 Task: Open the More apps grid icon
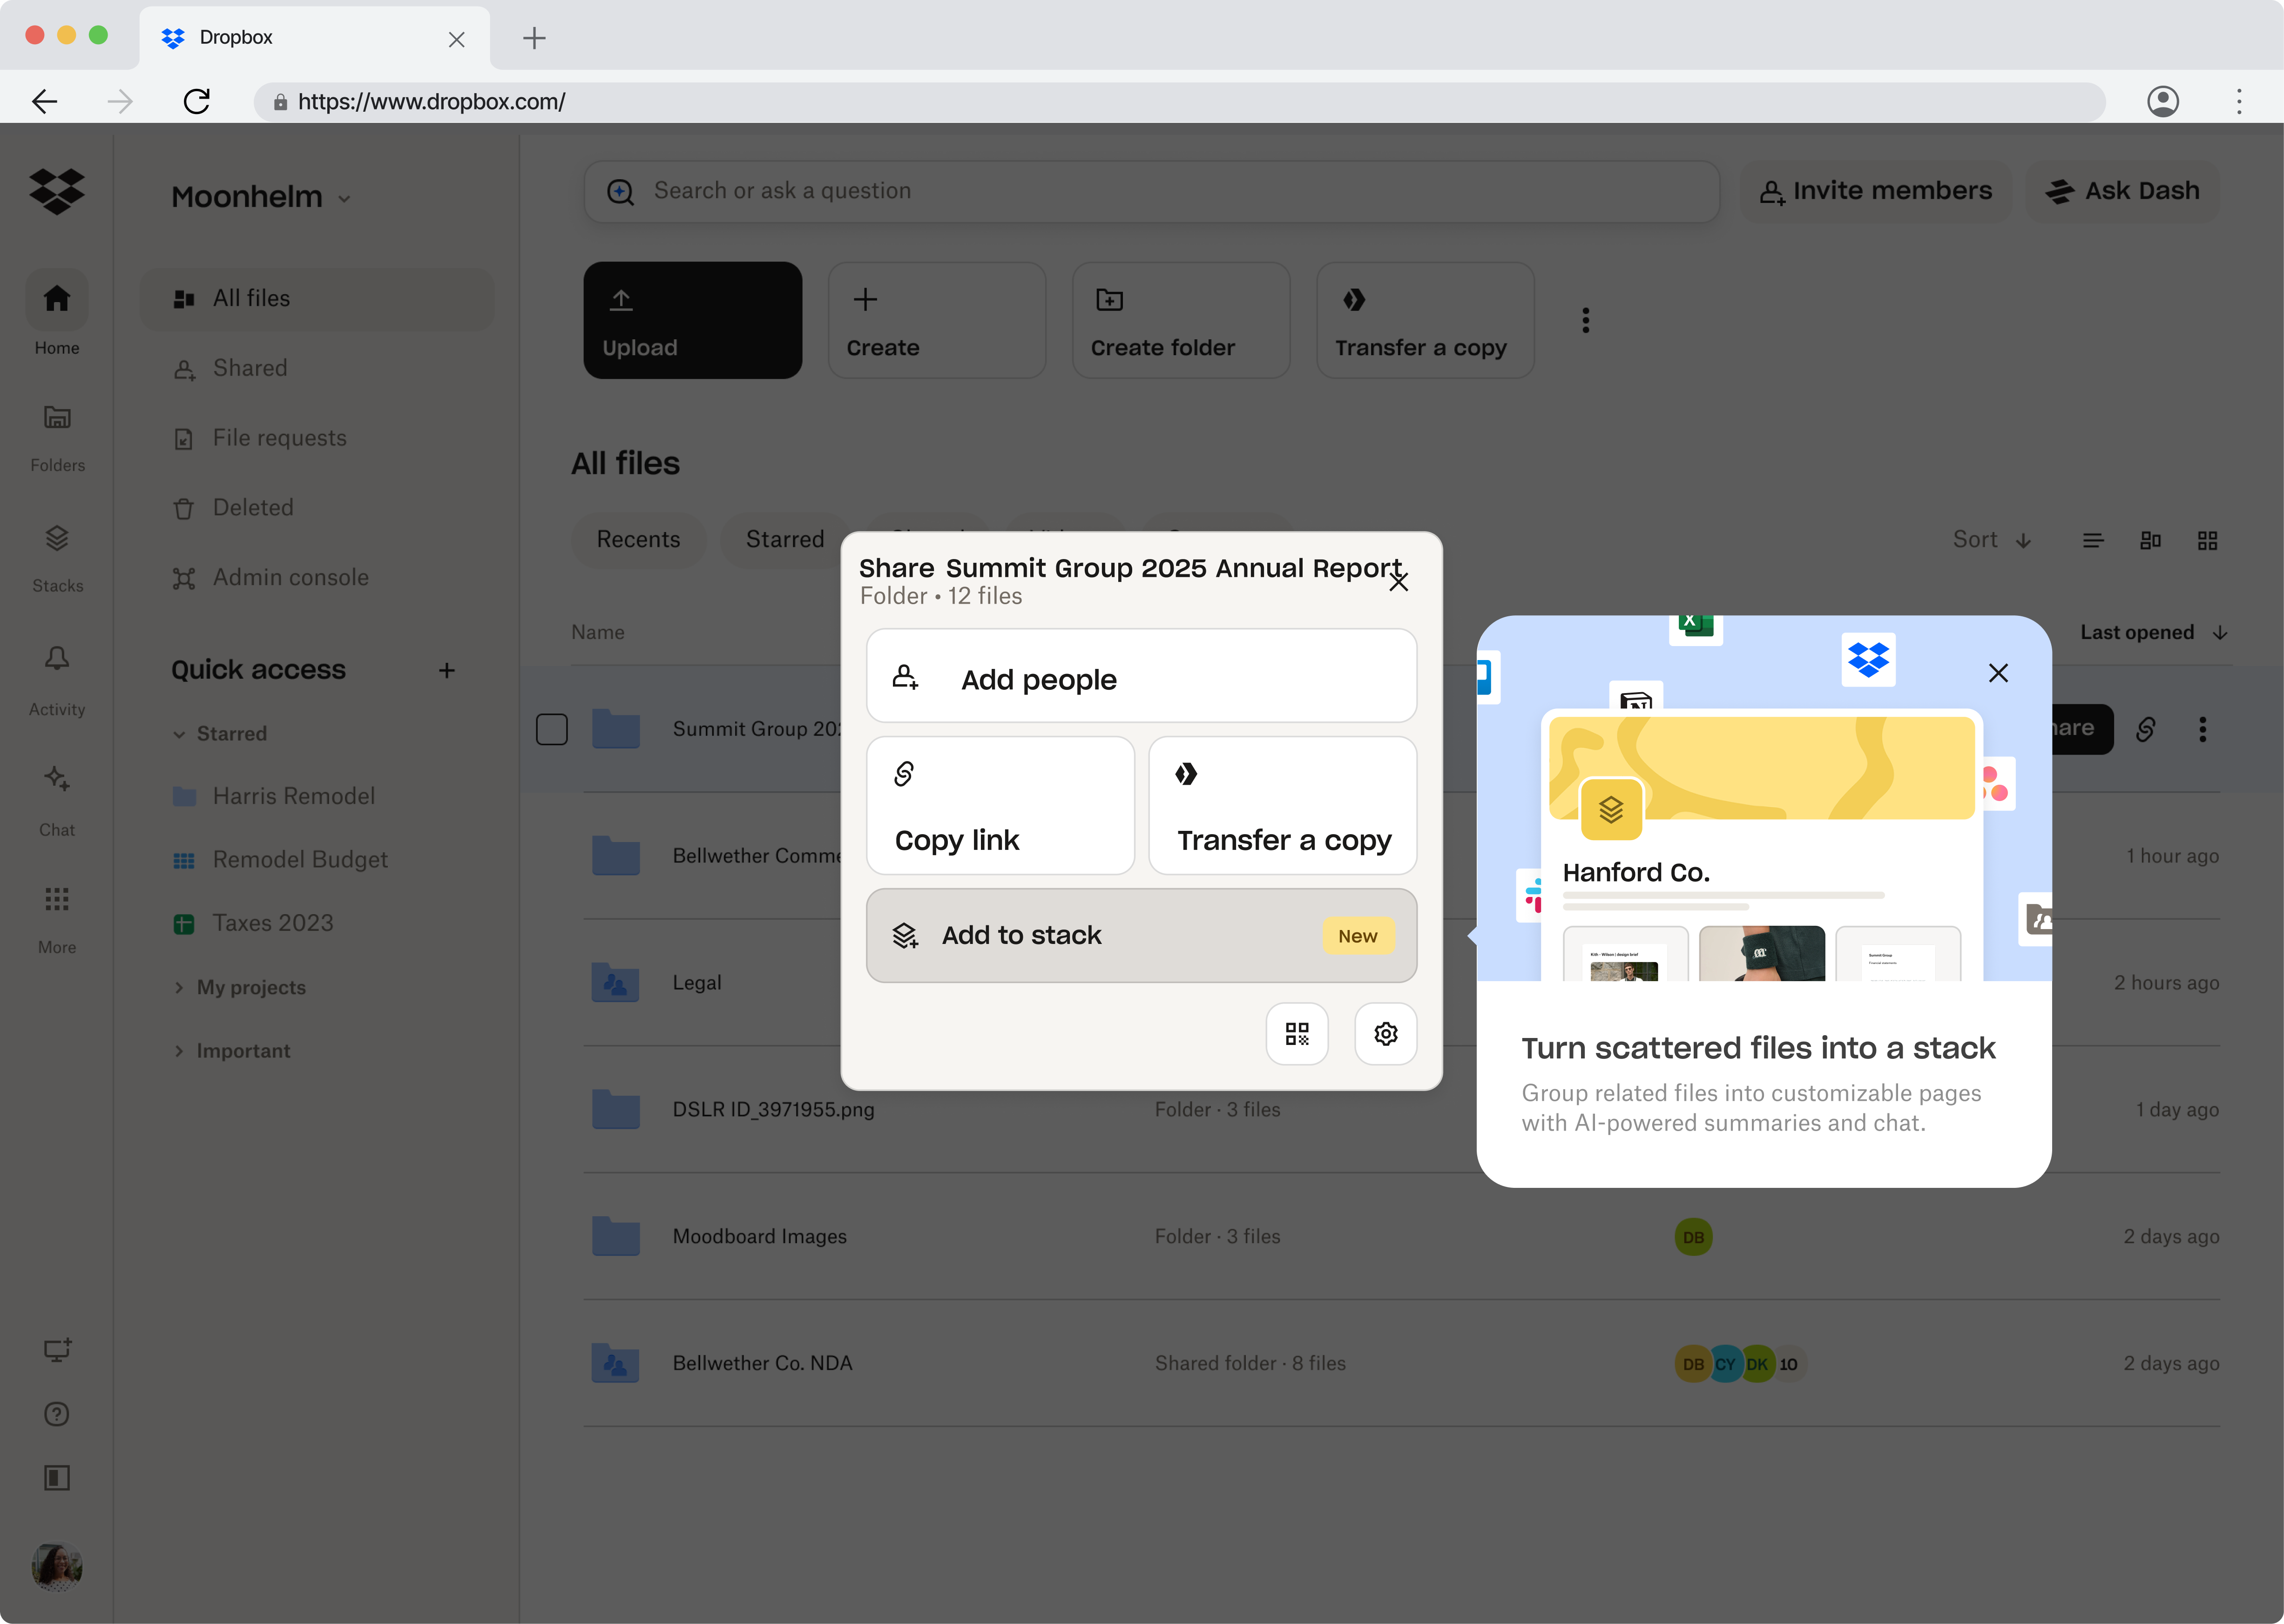(x=57, y=899)
